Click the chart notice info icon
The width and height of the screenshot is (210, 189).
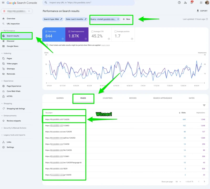tap(47, 45)
